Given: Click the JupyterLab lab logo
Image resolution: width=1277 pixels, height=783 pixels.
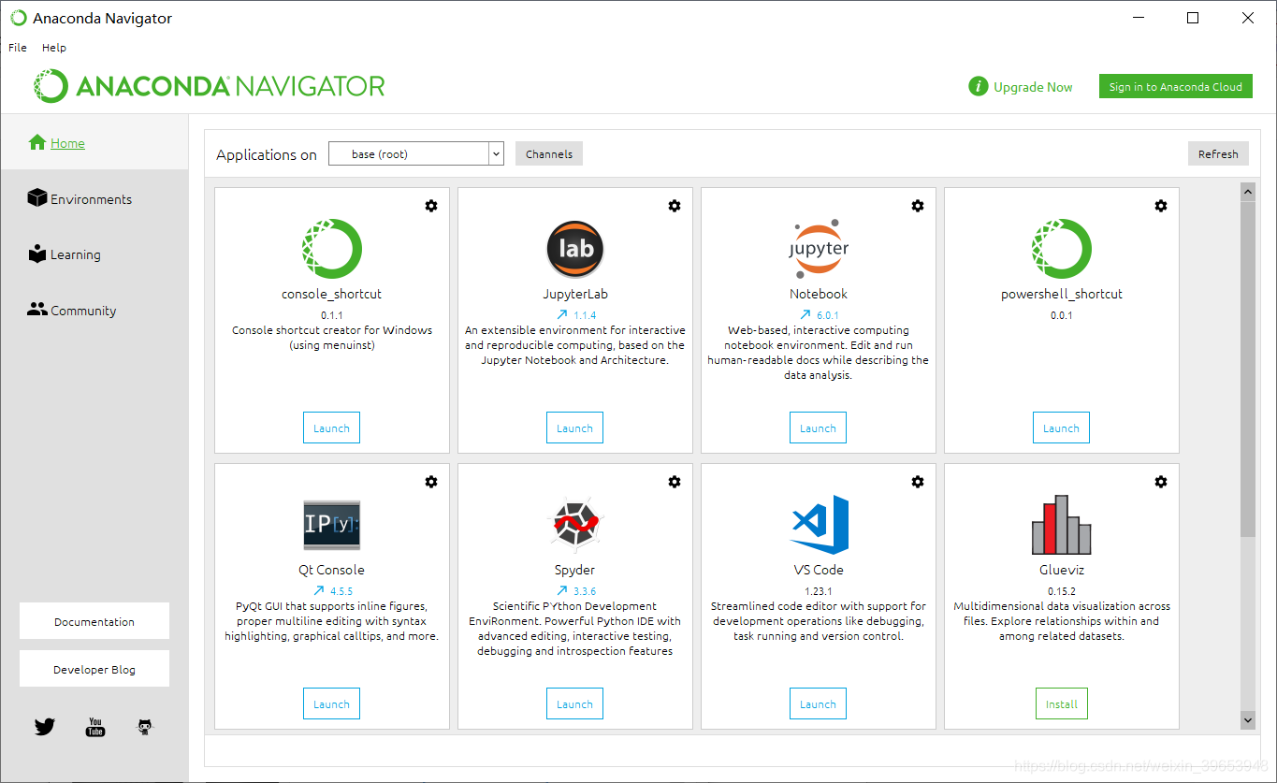Looking at the screenshot, I should click(575, 249).
